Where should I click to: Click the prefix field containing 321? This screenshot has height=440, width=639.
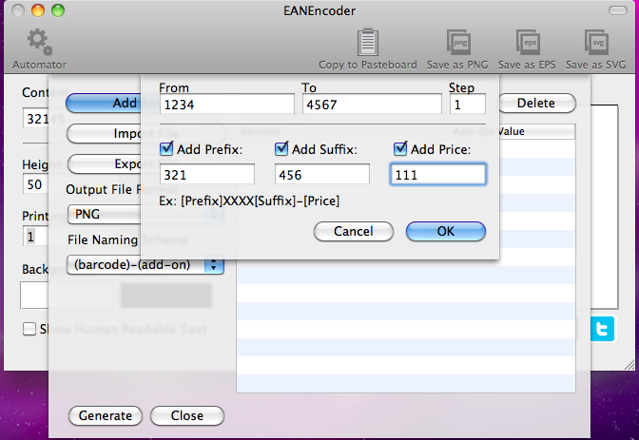pyautogui.click(x=207, y=174)
